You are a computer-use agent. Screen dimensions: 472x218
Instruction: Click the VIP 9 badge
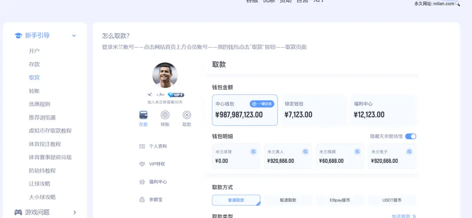(x=176, y=95)
